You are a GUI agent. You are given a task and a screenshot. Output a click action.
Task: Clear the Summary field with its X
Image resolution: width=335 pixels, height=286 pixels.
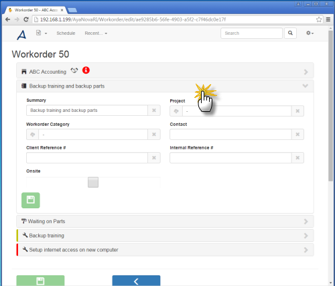[154, 111]
